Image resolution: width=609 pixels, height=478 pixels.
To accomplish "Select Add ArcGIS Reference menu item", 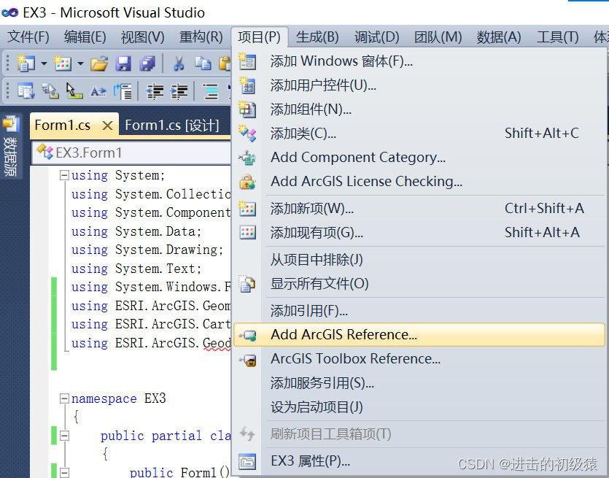I will click(x=344, y=335).
